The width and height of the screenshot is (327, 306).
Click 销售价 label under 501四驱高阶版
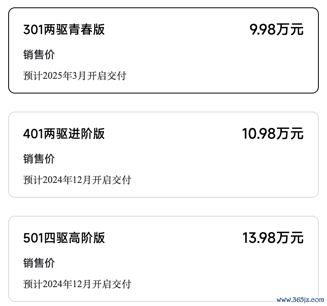tap(39, 263)
